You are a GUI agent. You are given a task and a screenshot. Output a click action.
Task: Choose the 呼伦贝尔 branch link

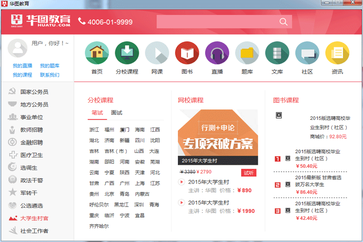pos(99,205)
